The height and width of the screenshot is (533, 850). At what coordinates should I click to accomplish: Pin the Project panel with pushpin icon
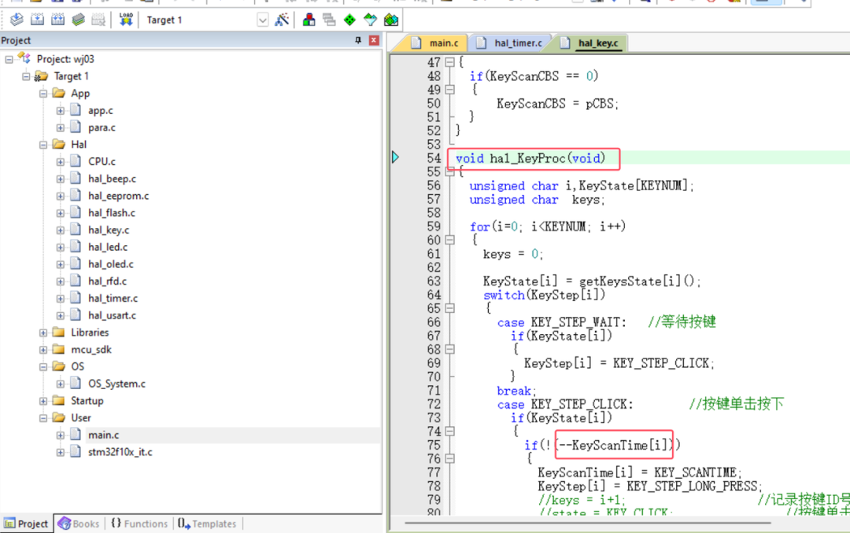click(358, 40)
